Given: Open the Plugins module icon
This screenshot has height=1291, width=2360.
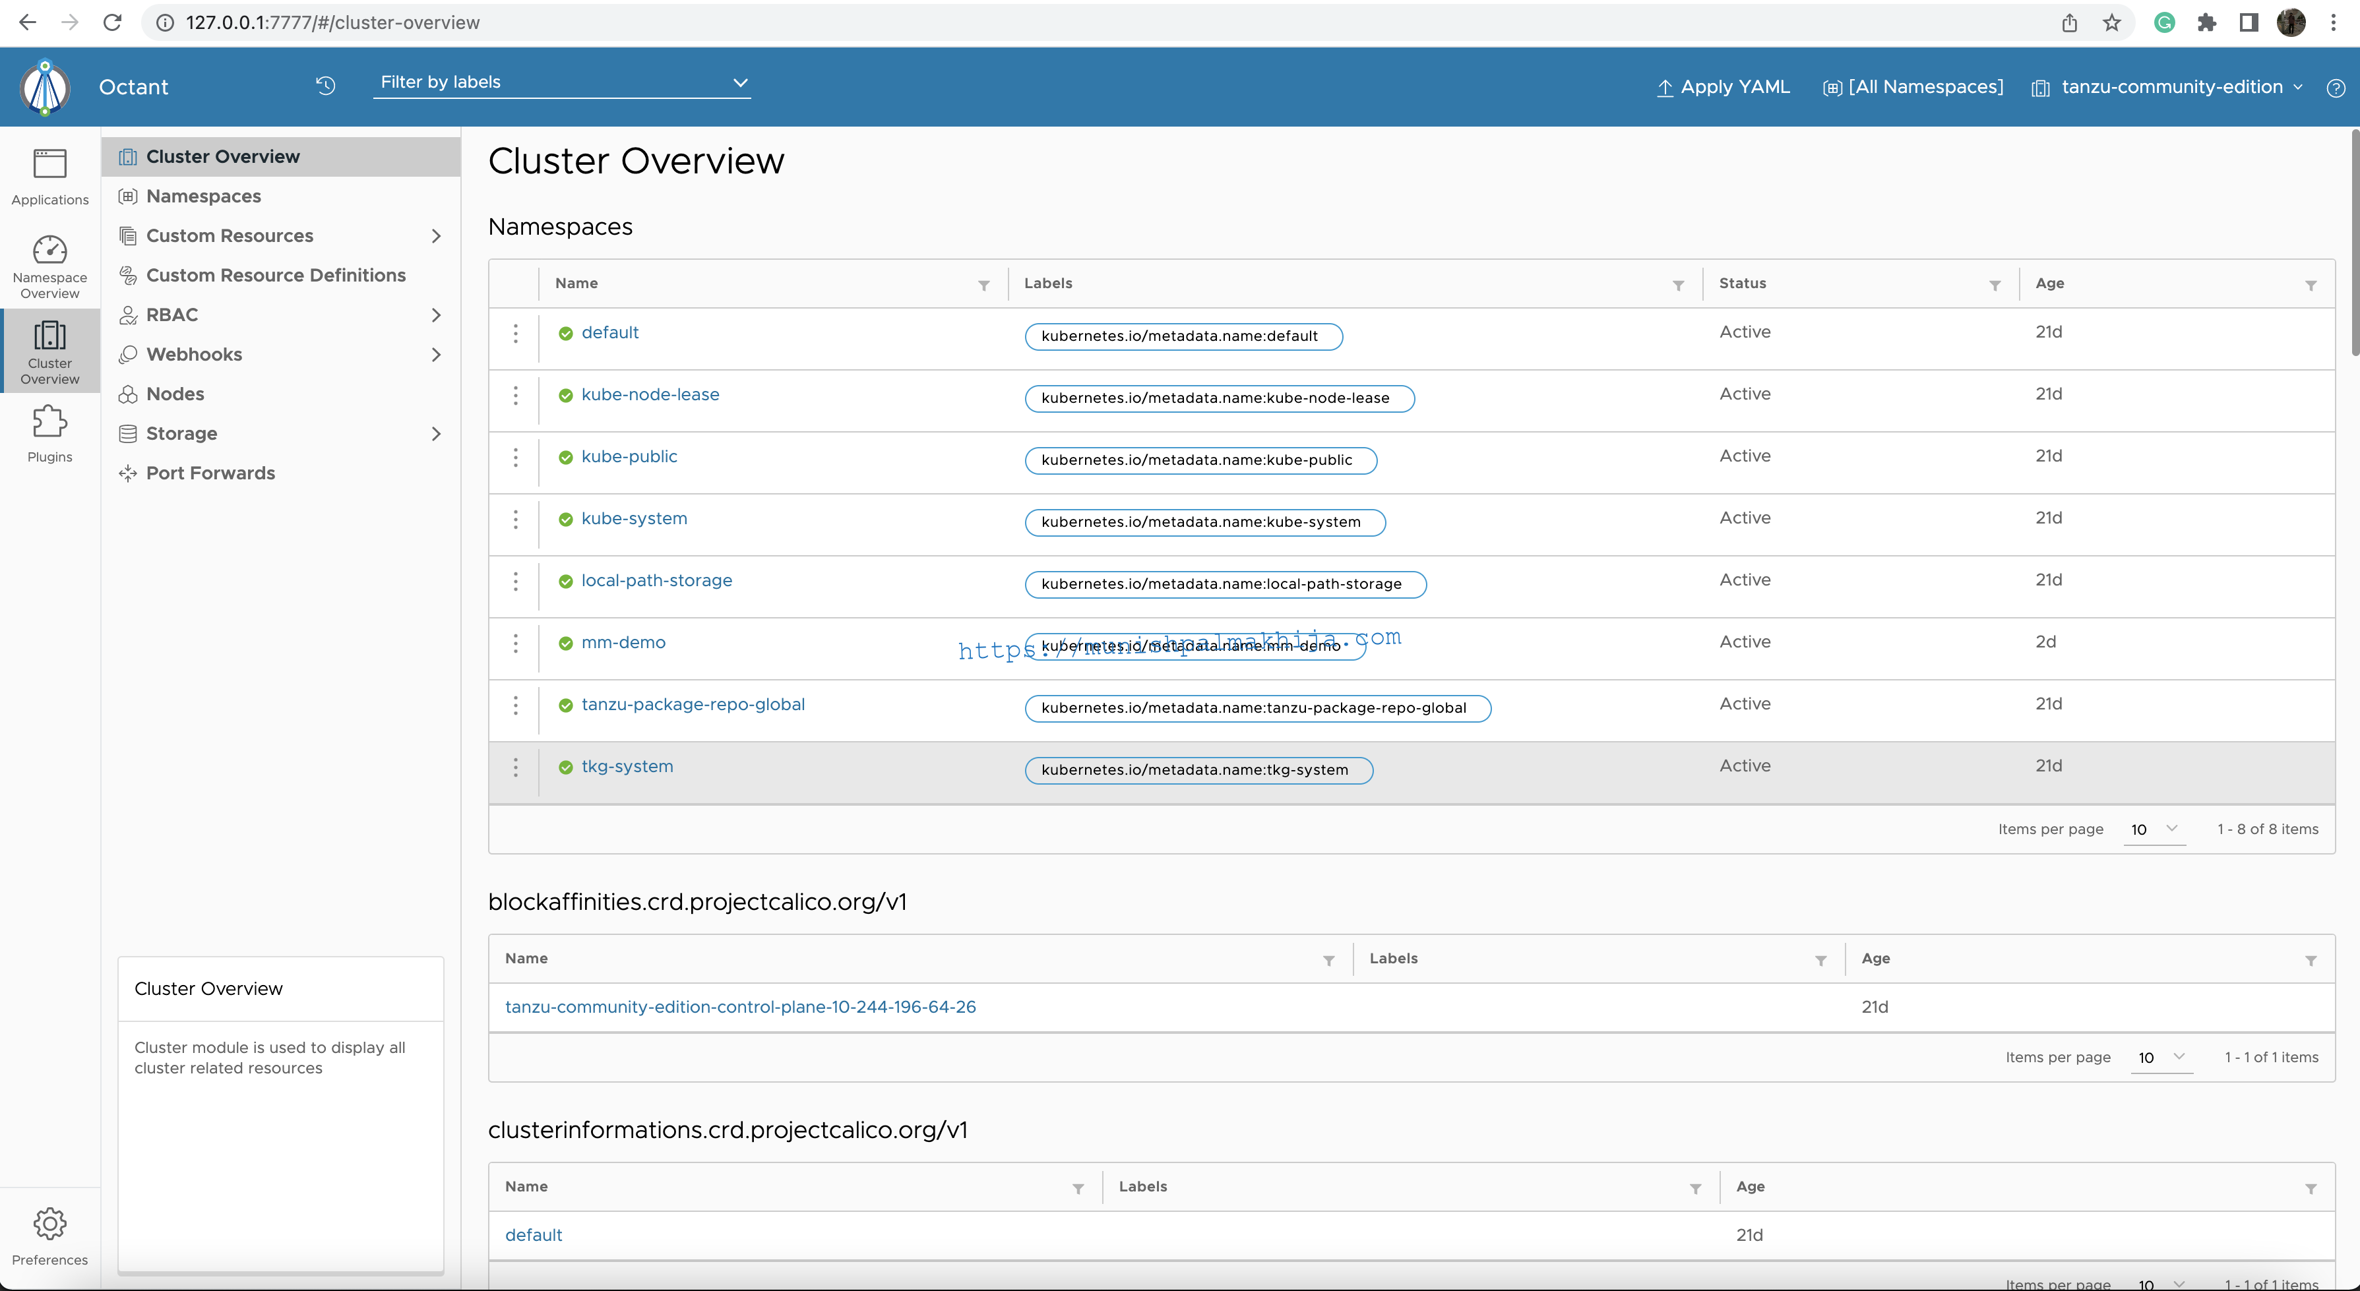Looking at the screenshot, I should coord(49,422).
